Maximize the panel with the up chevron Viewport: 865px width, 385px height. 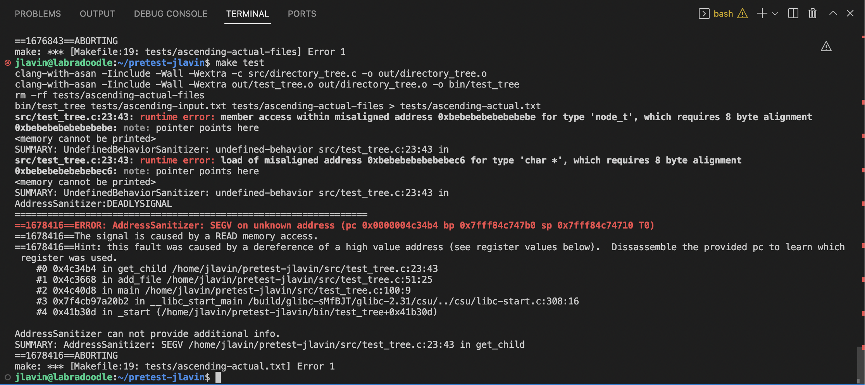(833, 14)
